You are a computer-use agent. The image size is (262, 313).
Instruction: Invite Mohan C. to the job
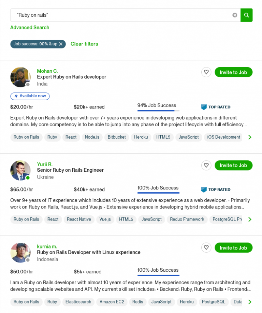[x=233, y=72]
